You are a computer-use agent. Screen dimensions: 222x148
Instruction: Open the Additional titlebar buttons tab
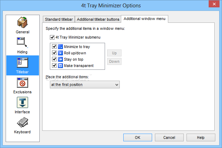[98, 19]
